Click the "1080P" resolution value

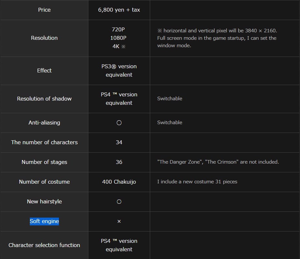[118, 38]
